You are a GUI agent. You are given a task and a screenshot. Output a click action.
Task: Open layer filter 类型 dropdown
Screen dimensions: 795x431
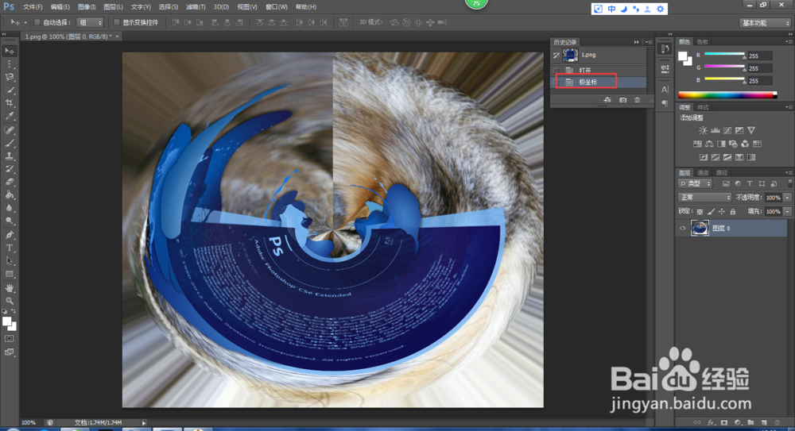[695, 184]
